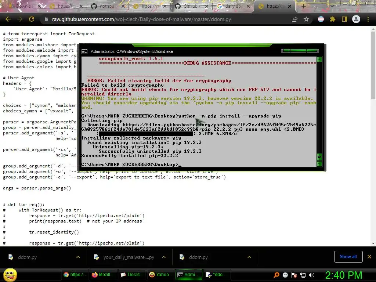This screenshot has width=376, height=282.
Task: Click the cmd window scrollbar bottom arrow
Action: pos(319,164)
